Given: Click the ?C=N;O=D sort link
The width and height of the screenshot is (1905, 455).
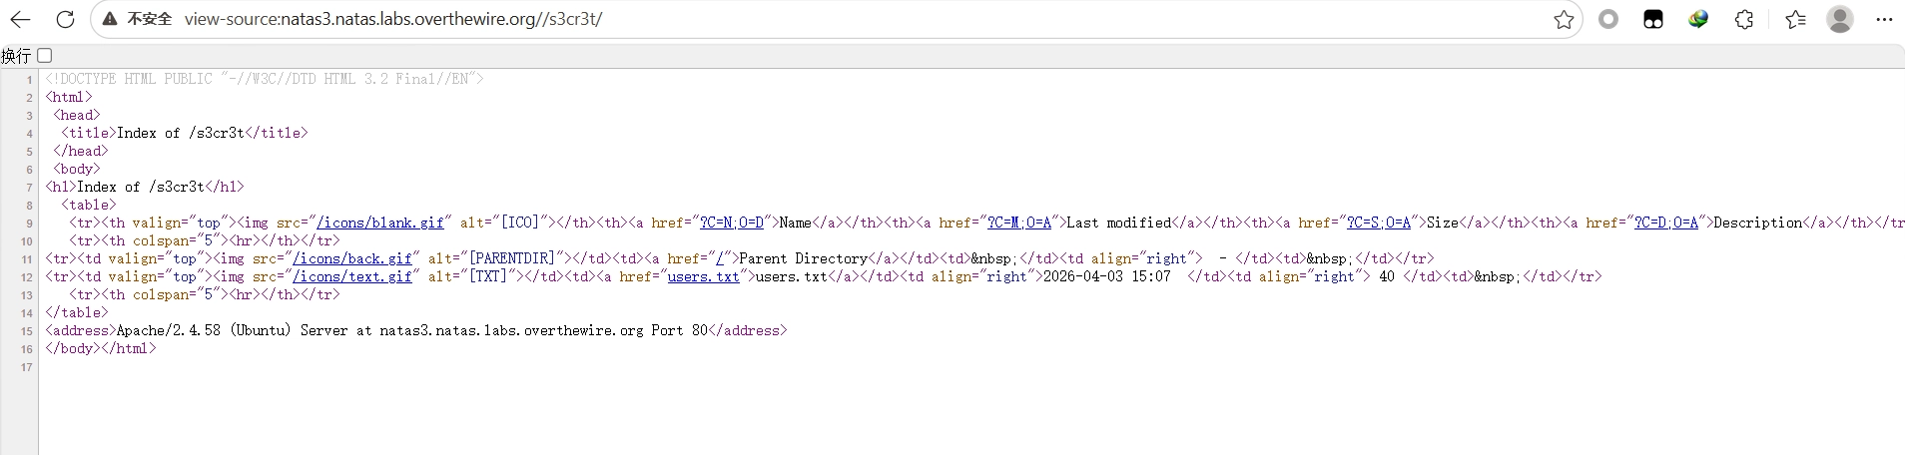Looking at the screenshot, I should coord(731,223).
